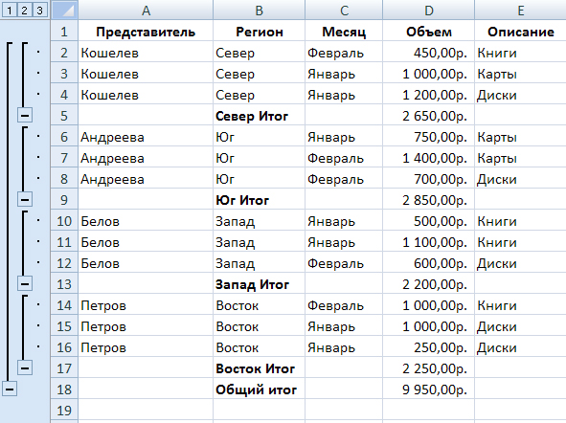
Task: Select the Объем header cell
Action: point(428,32)
